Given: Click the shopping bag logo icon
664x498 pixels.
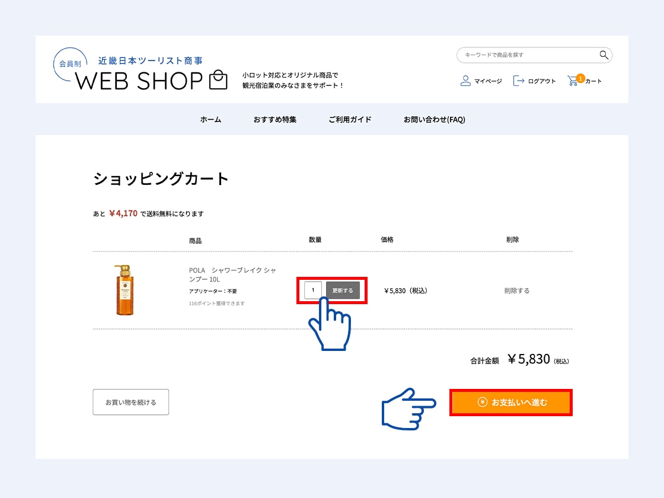Looking at the screenshot, I should pos(218,80).
